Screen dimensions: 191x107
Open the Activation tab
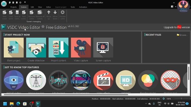(x=83, y=7)
